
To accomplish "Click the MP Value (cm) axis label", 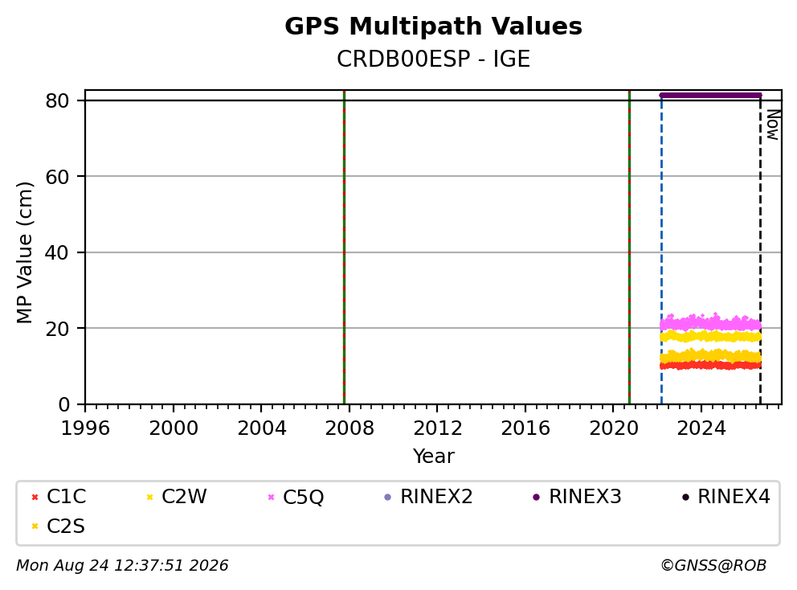I will (x=24, y=252).
